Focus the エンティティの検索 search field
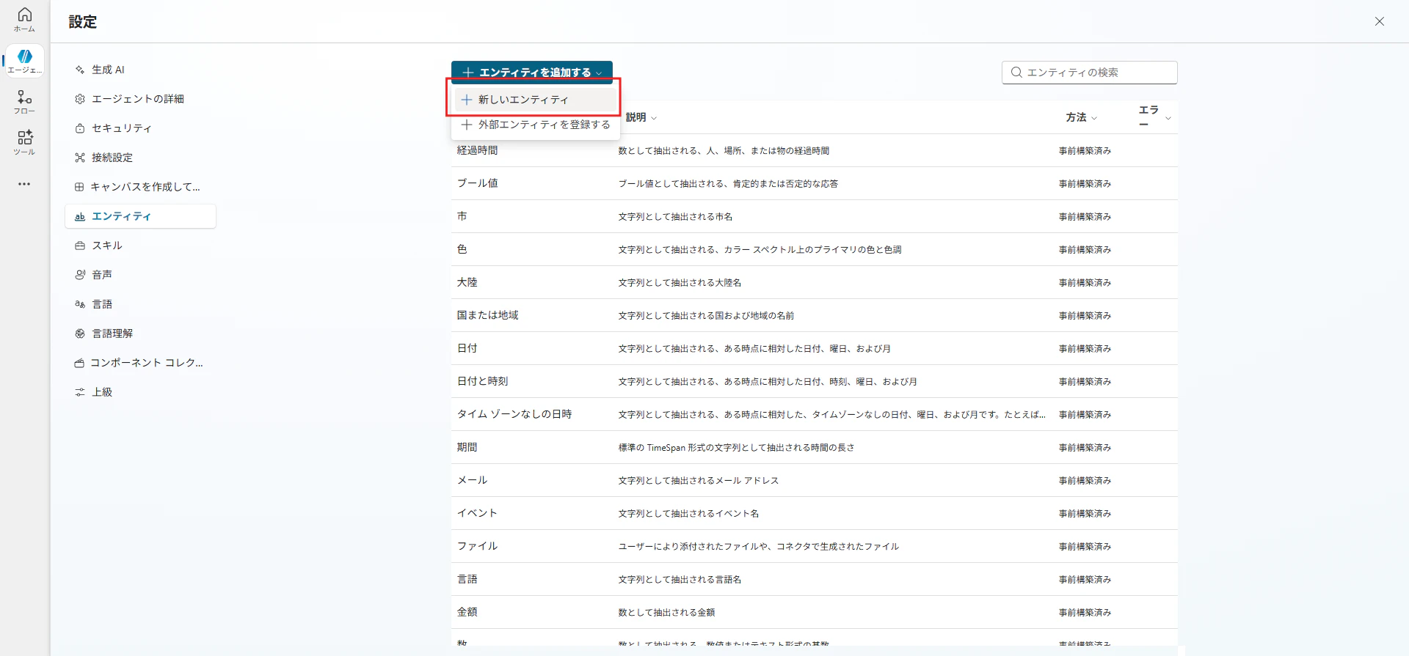The image size is (1409, 656). 1090,73
